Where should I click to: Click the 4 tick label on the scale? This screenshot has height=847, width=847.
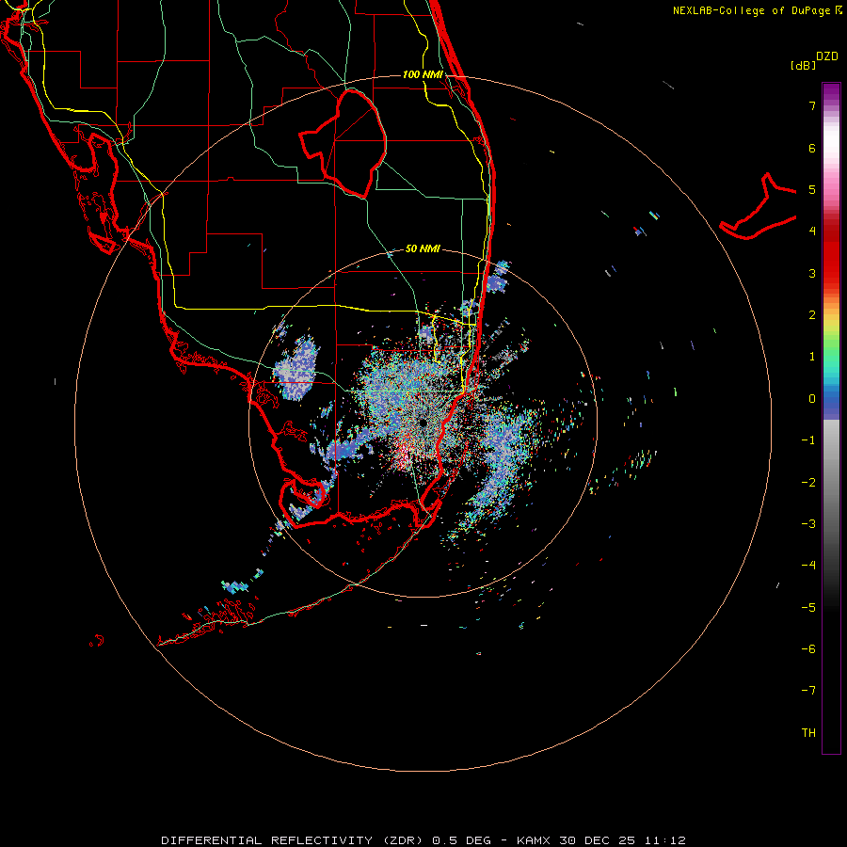(812, 232)
